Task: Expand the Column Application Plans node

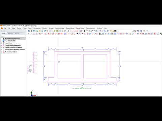Action: 2,45
